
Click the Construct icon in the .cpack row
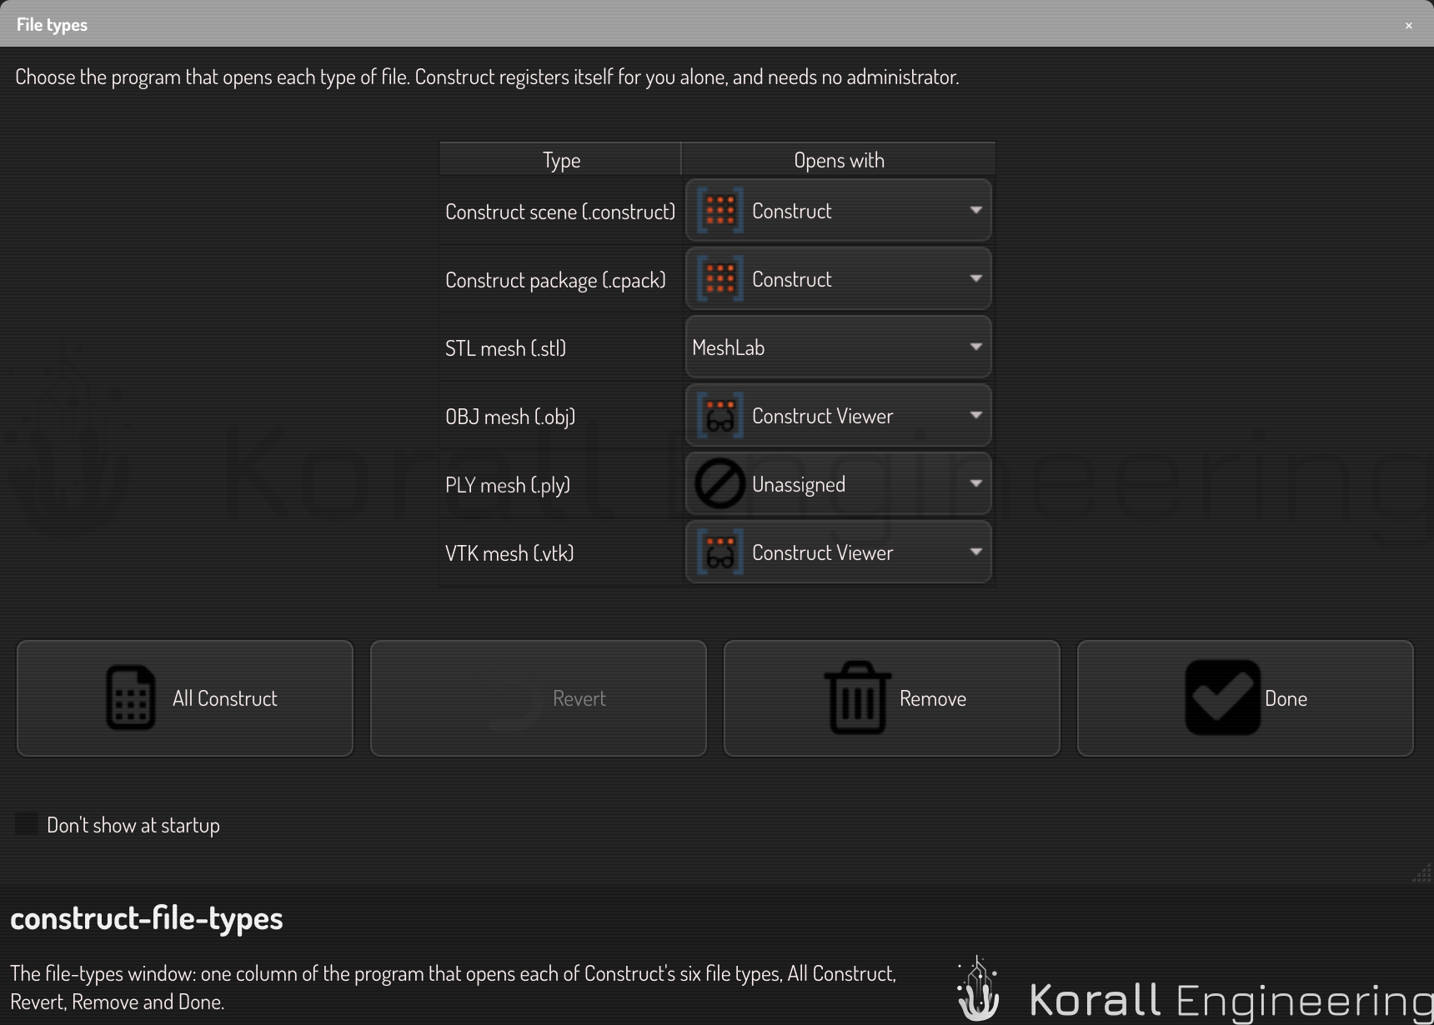click(x=720, y=279)
